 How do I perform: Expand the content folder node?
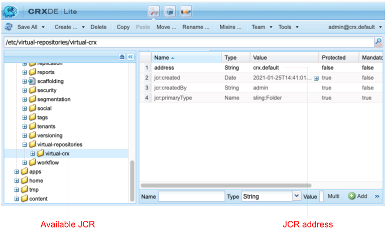tap(17, 199)
